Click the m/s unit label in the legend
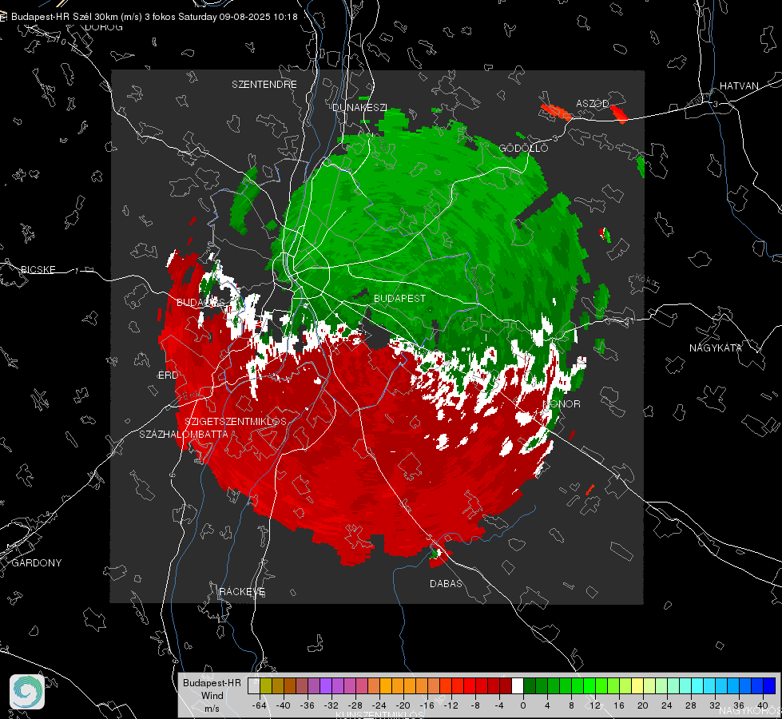This screenshot has height=719, width=782. coord(212,709)
